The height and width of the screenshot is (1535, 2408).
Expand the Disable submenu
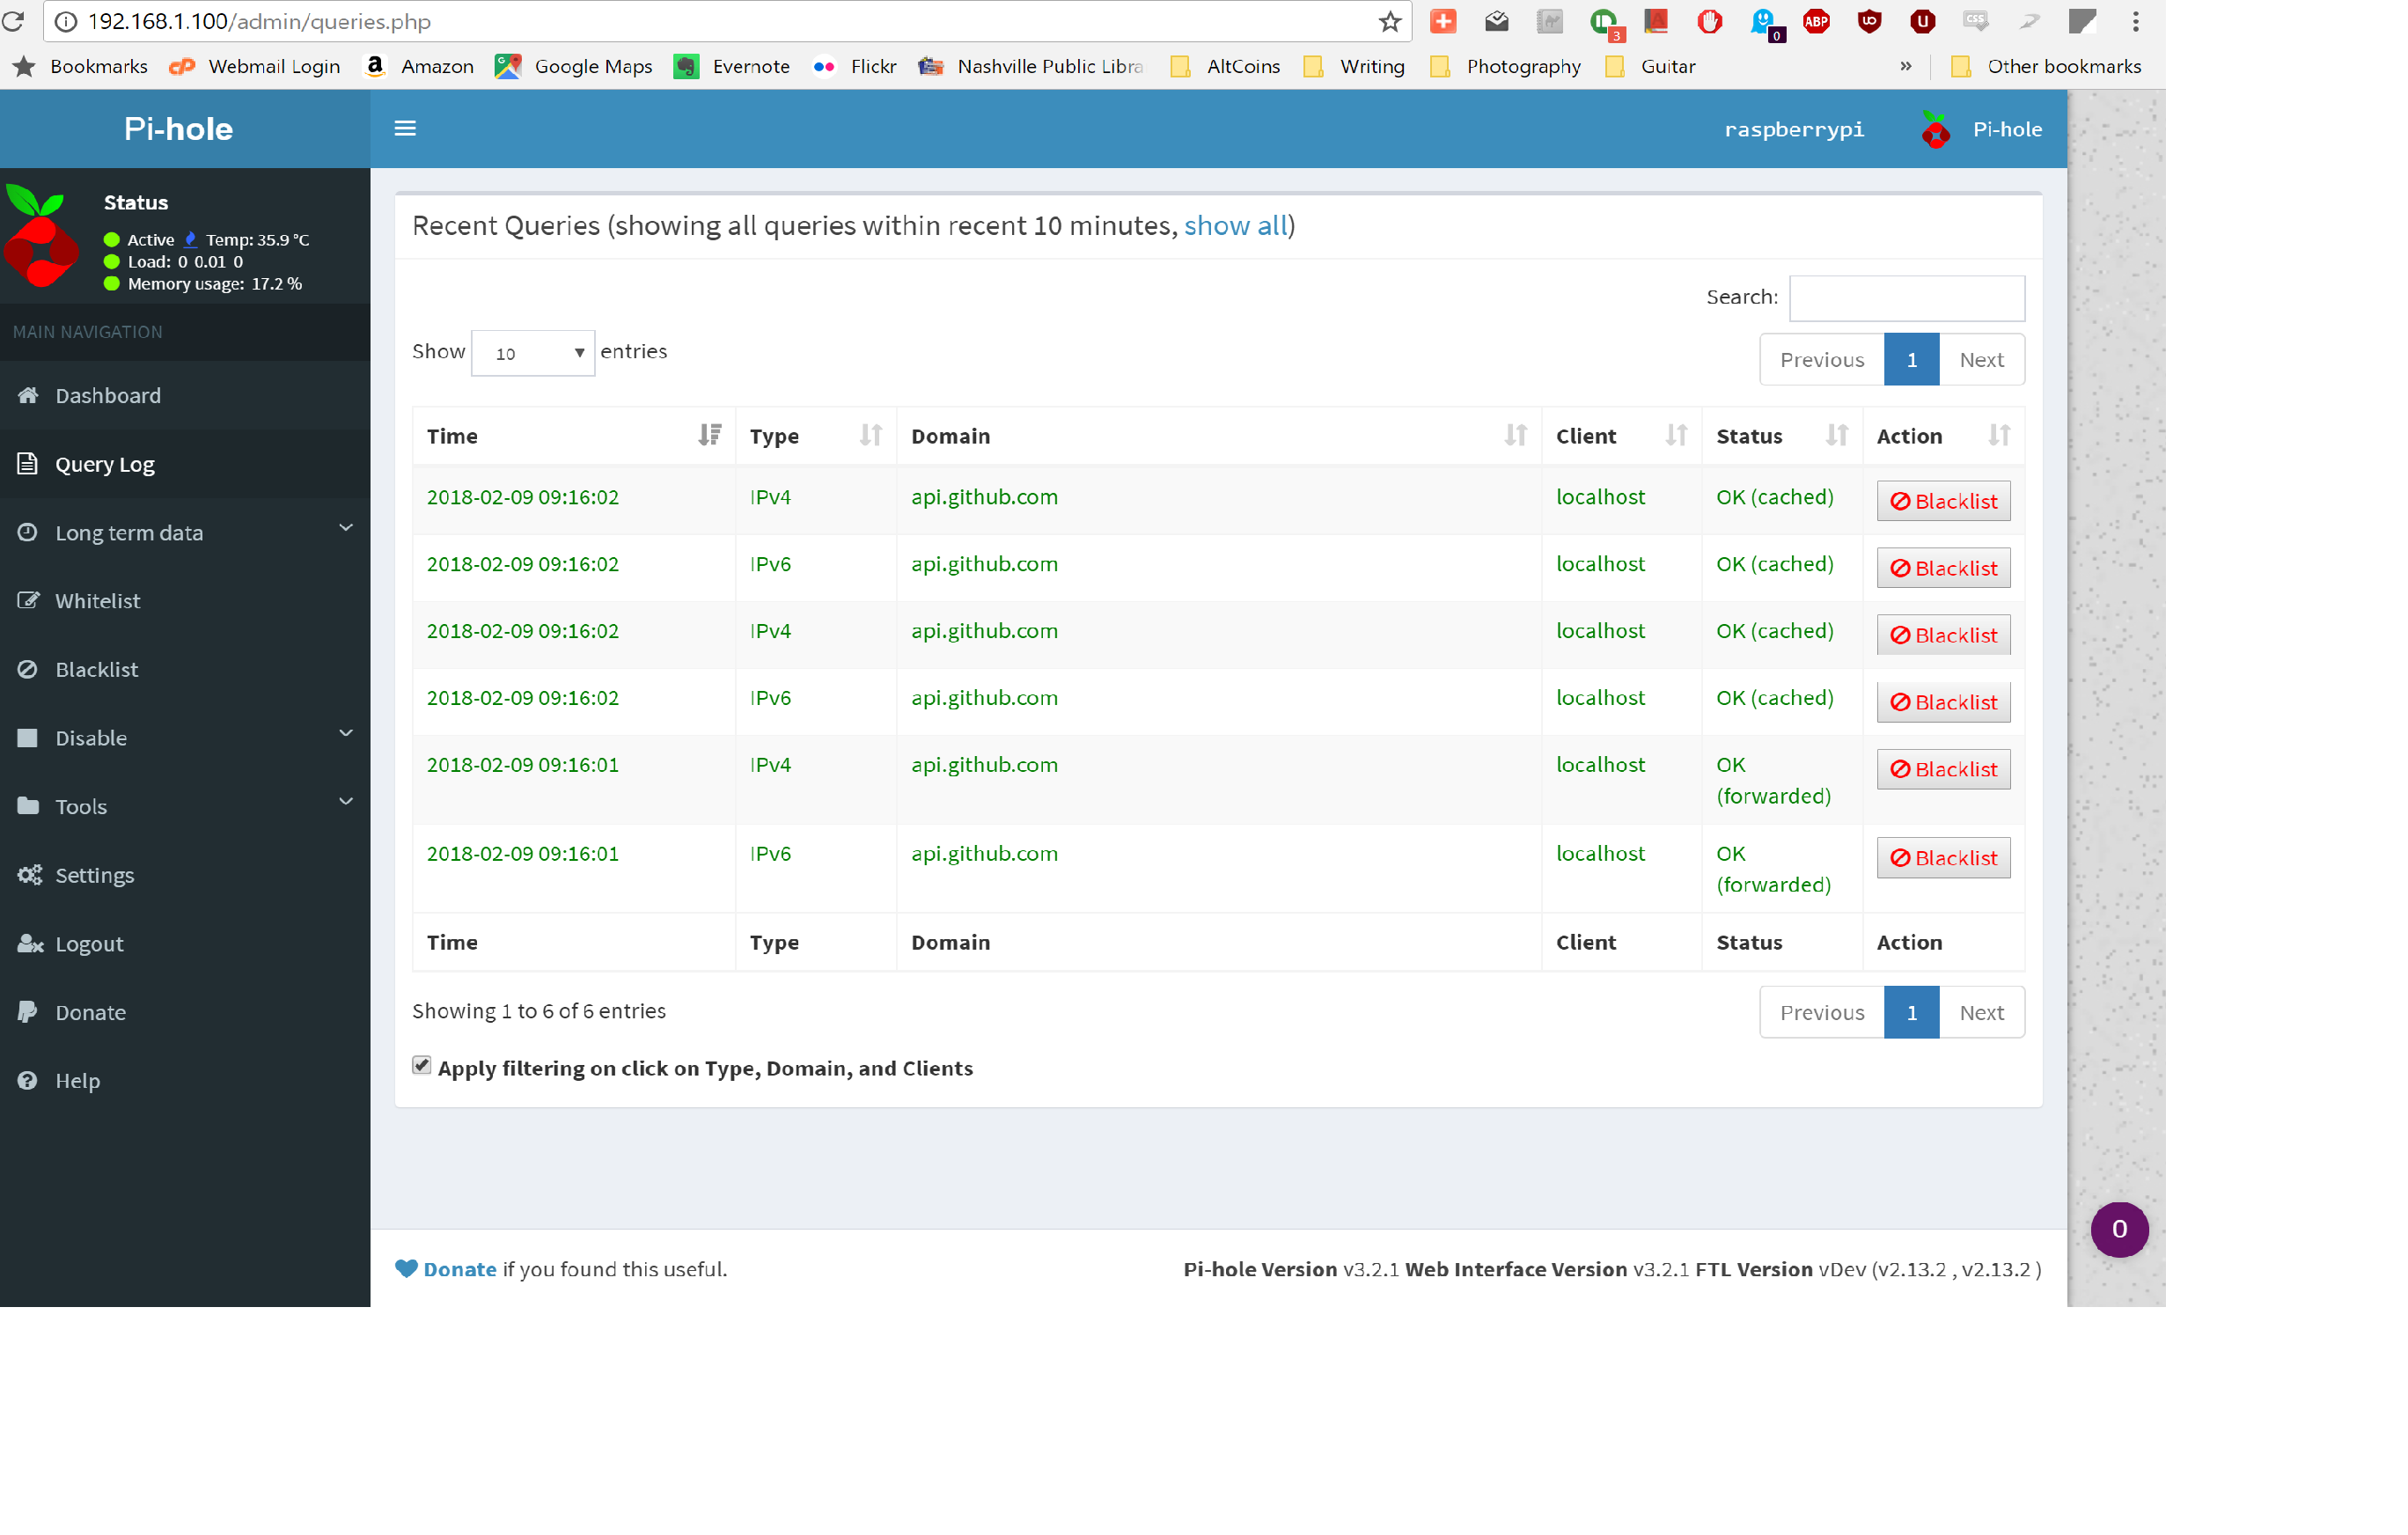pyautogui.click(x=185, y=738)
